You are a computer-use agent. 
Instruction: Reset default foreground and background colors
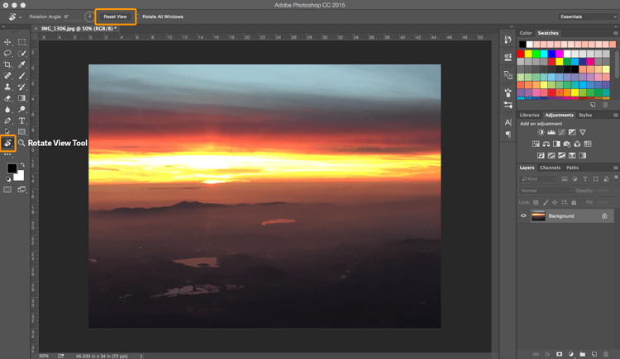pyautogui.click(x=8, y=179)
